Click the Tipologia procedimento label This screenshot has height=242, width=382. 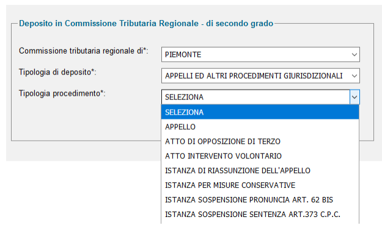coord(62,93)
